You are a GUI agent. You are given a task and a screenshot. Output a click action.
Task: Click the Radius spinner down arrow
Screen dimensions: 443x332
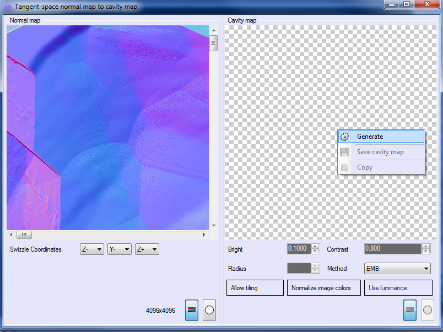point(315,270)
